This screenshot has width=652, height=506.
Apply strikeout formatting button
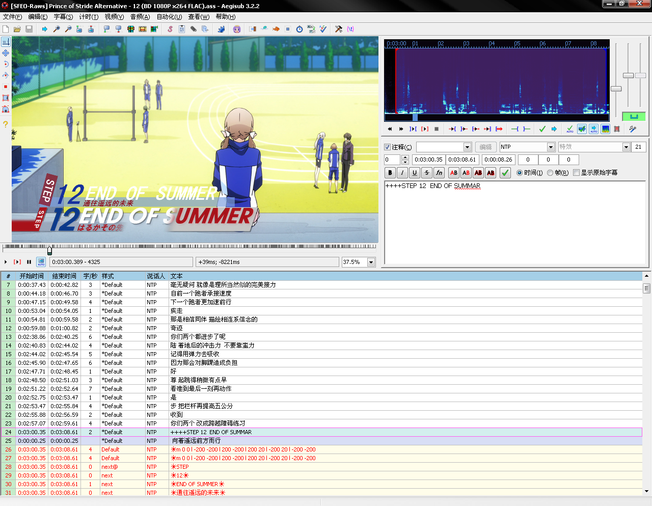coord(427,173)
